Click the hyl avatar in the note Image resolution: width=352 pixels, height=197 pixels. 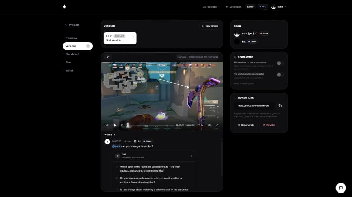coord(135,141)
